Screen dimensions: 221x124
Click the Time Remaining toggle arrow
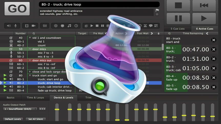207,33
